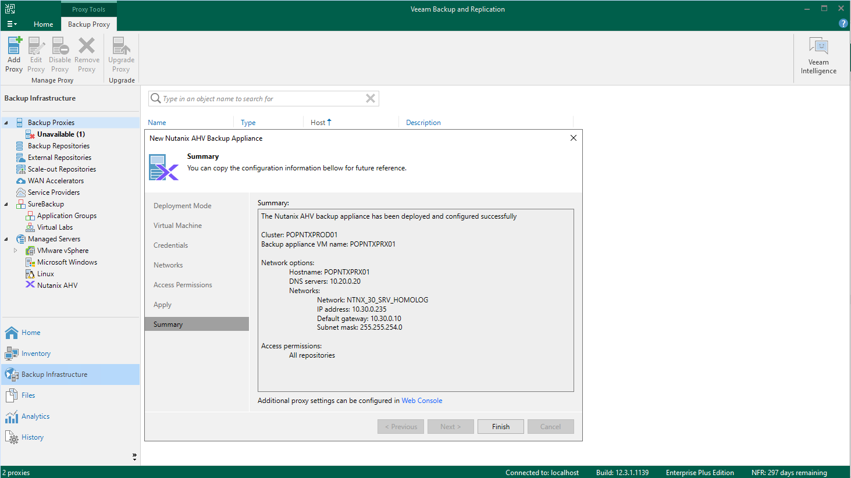This screenshot has width=851, height=478.
Task: Select Unavailable (1) proxies node
Action: [61, 134]
